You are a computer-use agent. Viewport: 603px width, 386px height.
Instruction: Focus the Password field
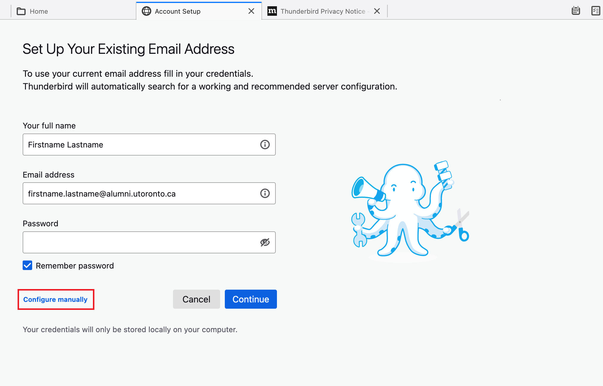[x=134, y=242]
